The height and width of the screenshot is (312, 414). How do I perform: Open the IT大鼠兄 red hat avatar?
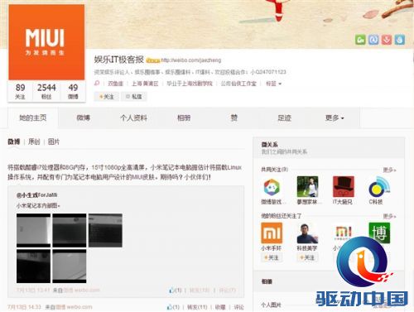coord(344,187)
